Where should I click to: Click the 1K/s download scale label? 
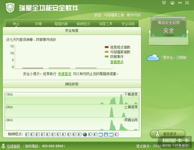click(9, 94)
